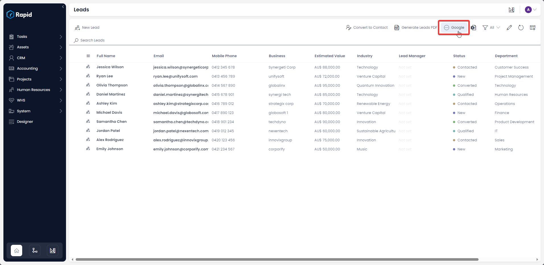Viewport: 544px width, 265px height.
Task: Open lead Samantha Chen
Action: 112,122
